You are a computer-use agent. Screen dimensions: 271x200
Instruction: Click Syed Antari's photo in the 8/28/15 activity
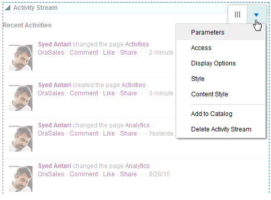click(21, 179)
